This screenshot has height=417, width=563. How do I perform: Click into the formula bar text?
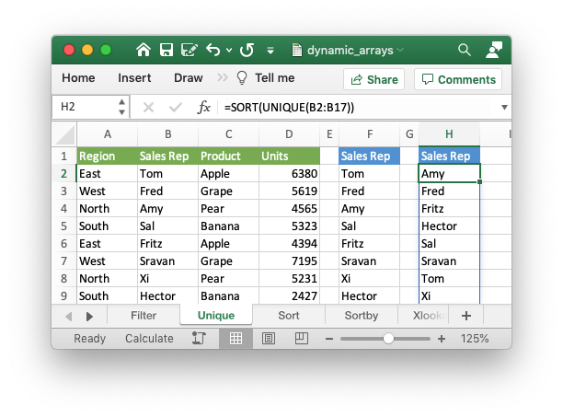point(359,107)
